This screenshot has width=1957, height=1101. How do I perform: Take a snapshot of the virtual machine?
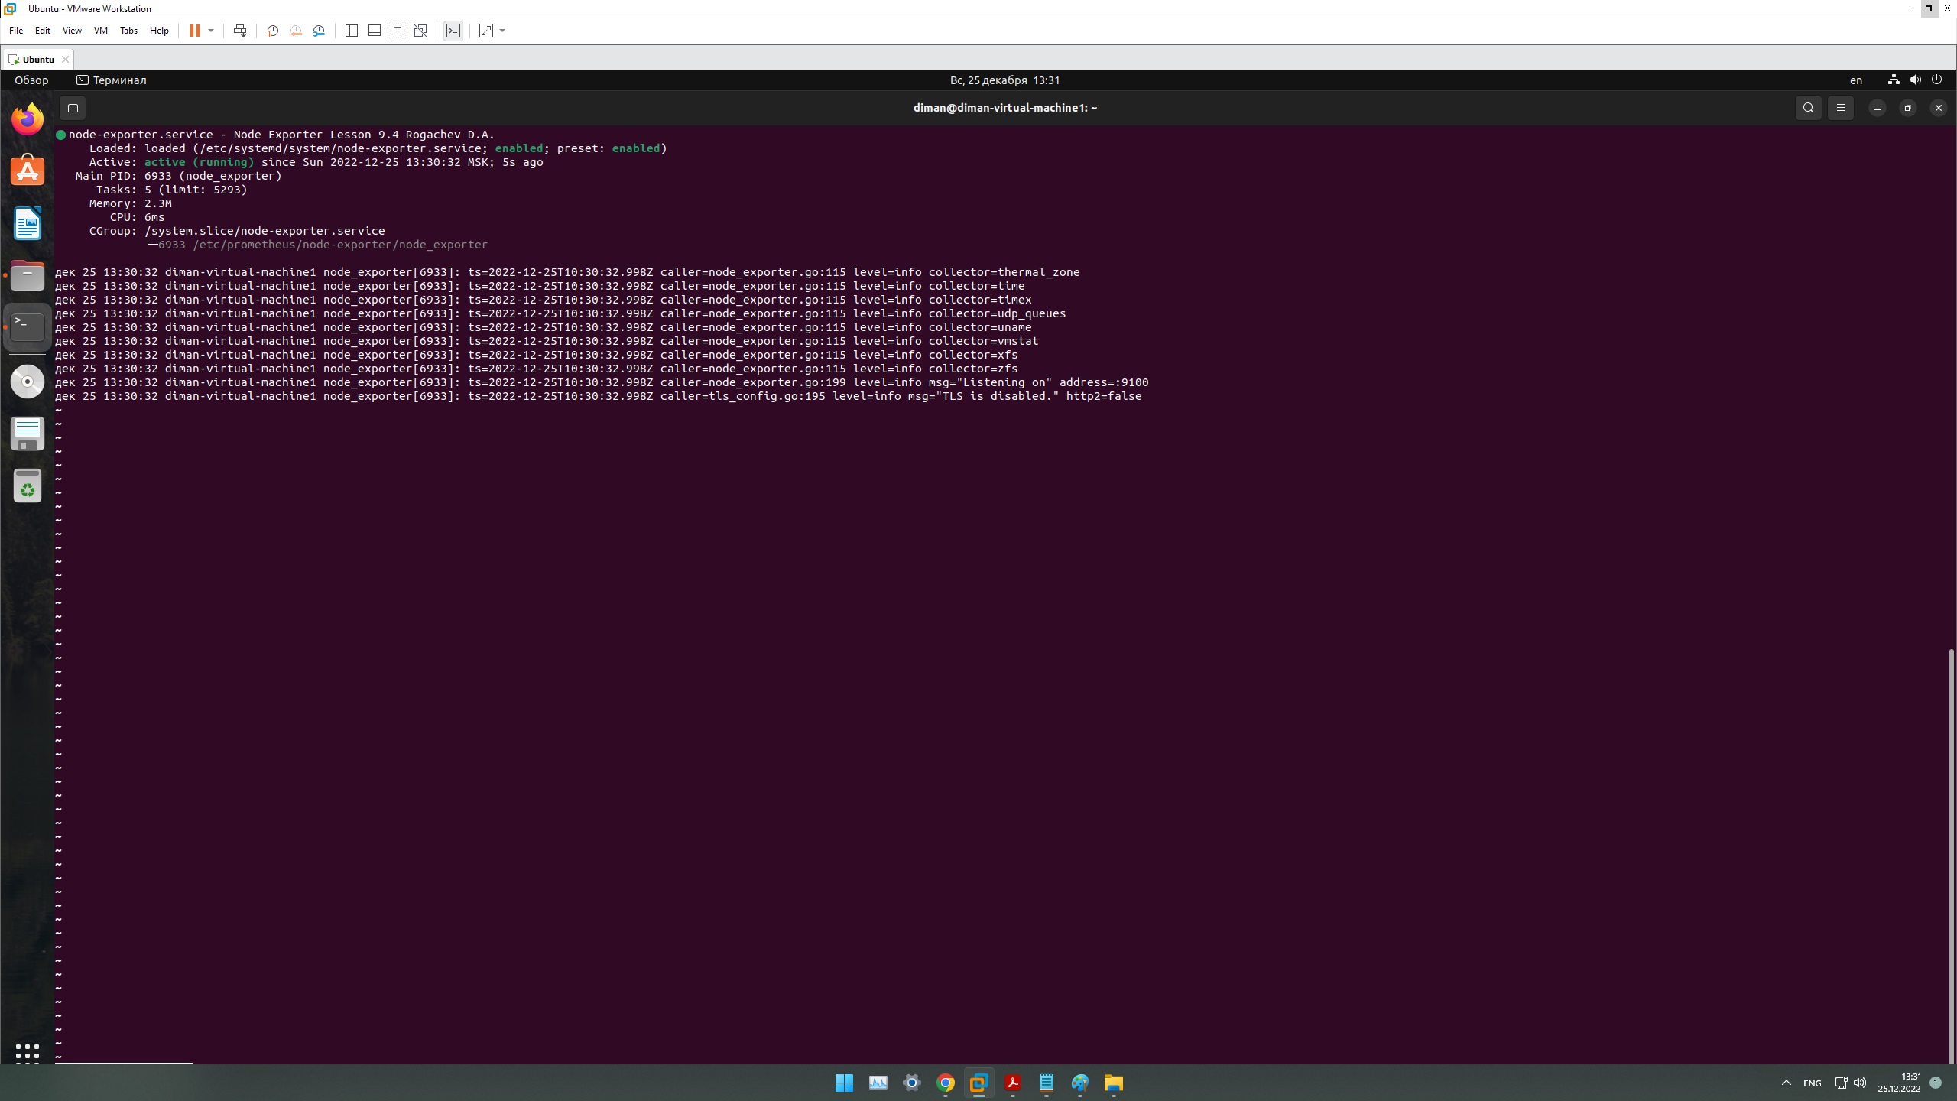(271, 31)
